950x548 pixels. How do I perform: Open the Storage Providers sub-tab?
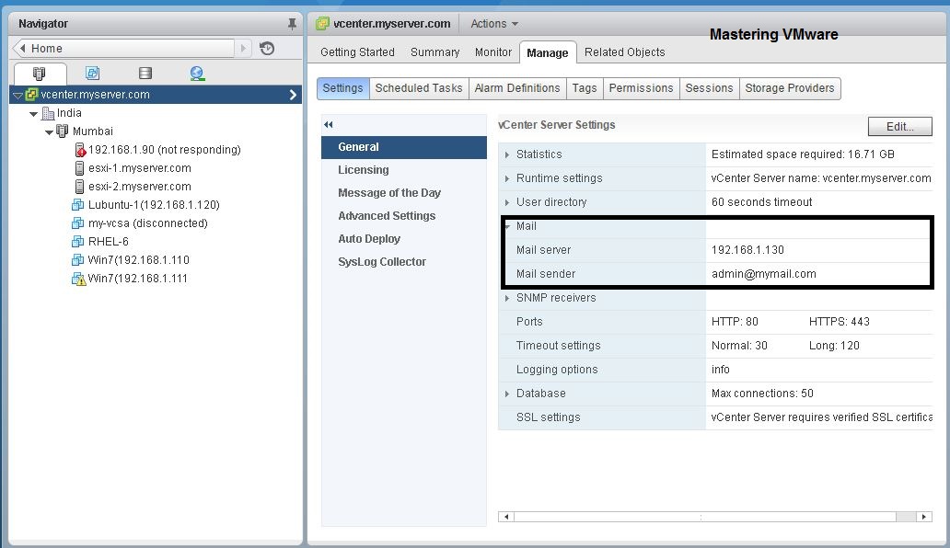coord(790,87)
